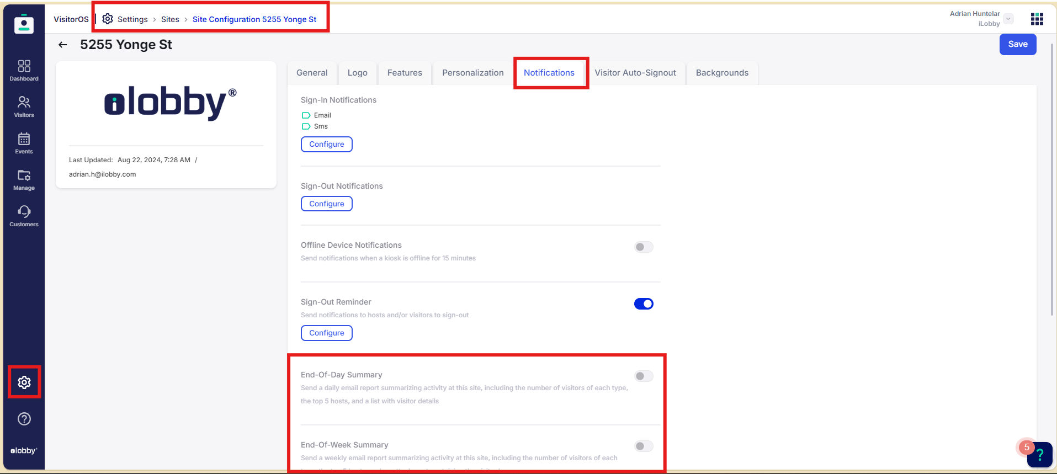Click Site Configuration 5255 Yonge St breadcrumb
Screen dimensions: 1057x474
pyautogui.click(x=254, y=19)
